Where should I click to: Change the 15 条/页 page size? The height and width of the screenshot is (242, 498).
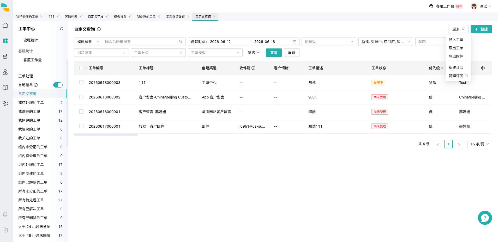pos(479,144)
